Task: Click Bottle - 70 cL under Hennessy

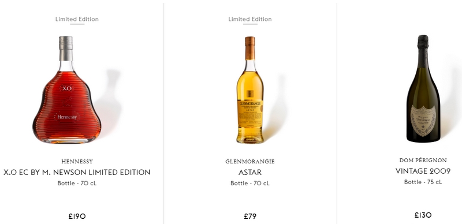Action: pyautogui.click(x=77, y=183)
